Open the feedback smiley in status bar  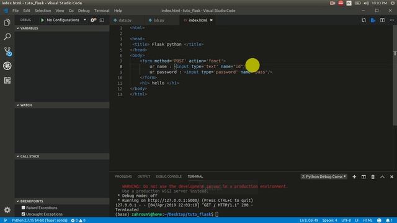click(379, 221)
